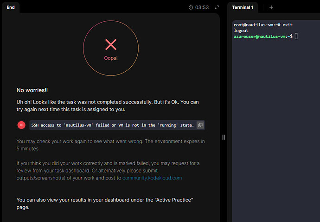
Task: Click the countdown timer clock icon
Action: pos(191,7)
